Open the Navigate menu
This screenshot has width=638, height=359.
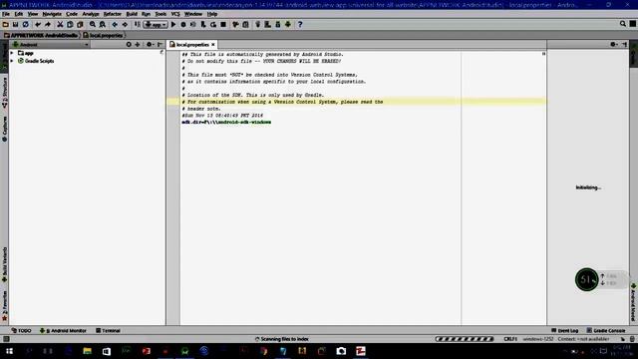(52, 14)
